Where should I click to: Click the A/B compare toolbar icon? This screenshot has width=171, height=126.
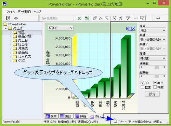pyautogui.click(x=87, y=18)
